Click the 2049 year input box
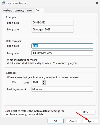Image resolution: width=100 pixels, height=125 pixels. [37, 82]
